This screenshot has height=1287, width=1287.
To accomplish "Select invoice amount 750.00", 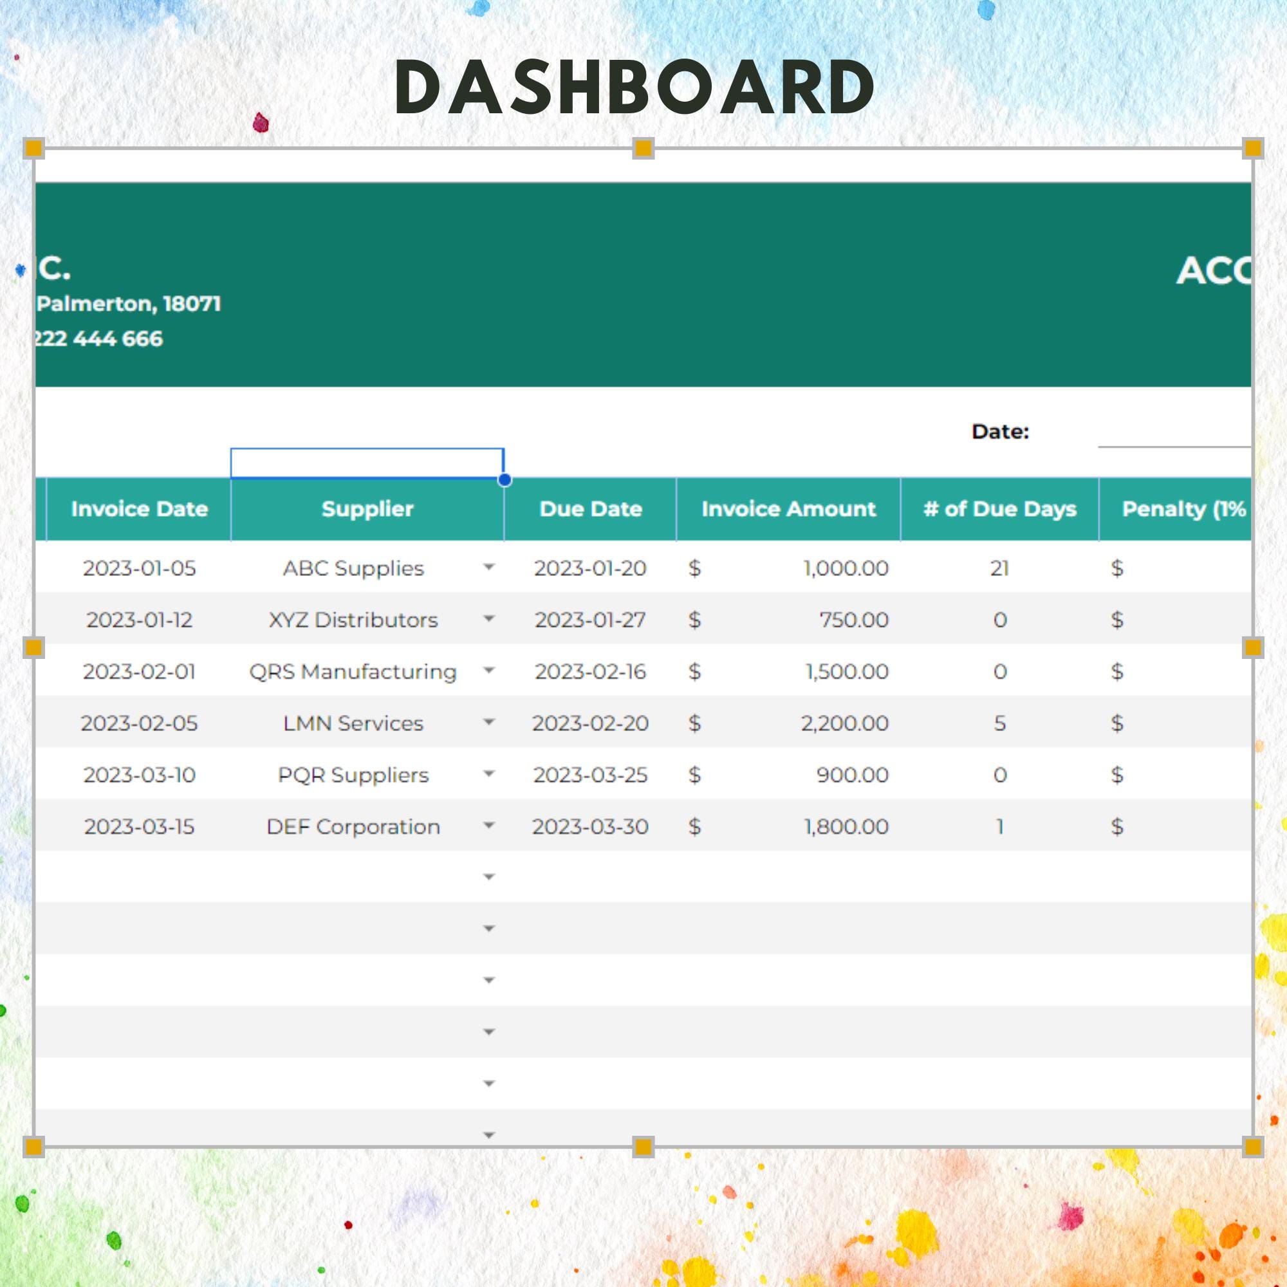I will 854,620.
